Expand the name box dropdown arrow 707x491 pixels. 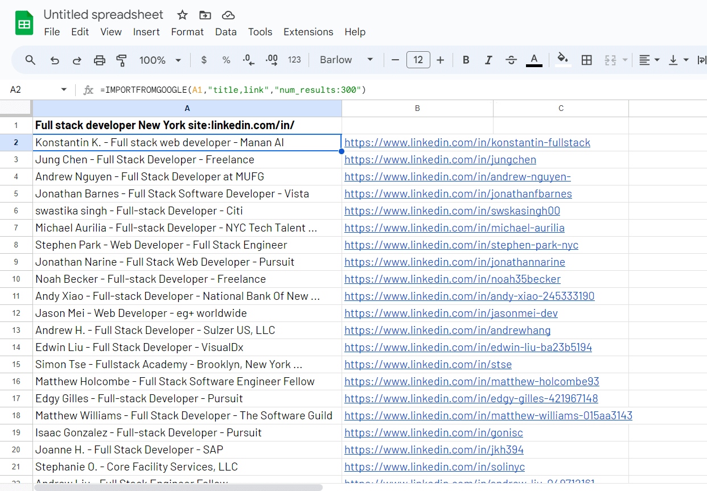[63, 90]
